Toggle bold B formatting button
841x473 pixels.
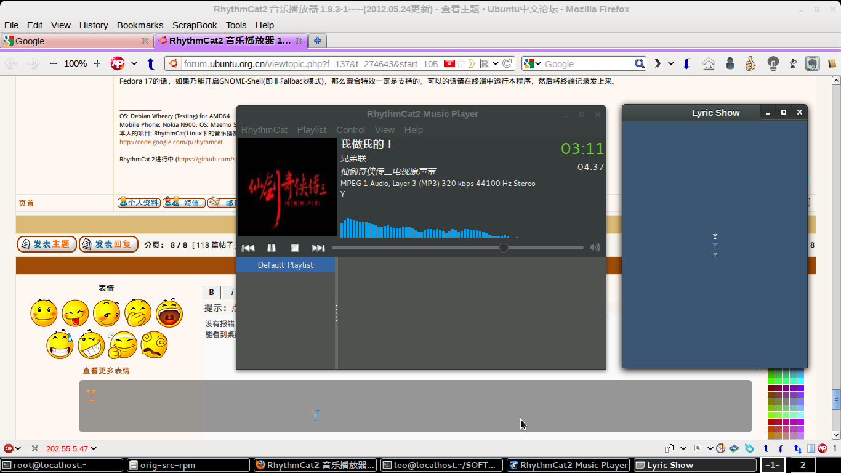(211, 293)
